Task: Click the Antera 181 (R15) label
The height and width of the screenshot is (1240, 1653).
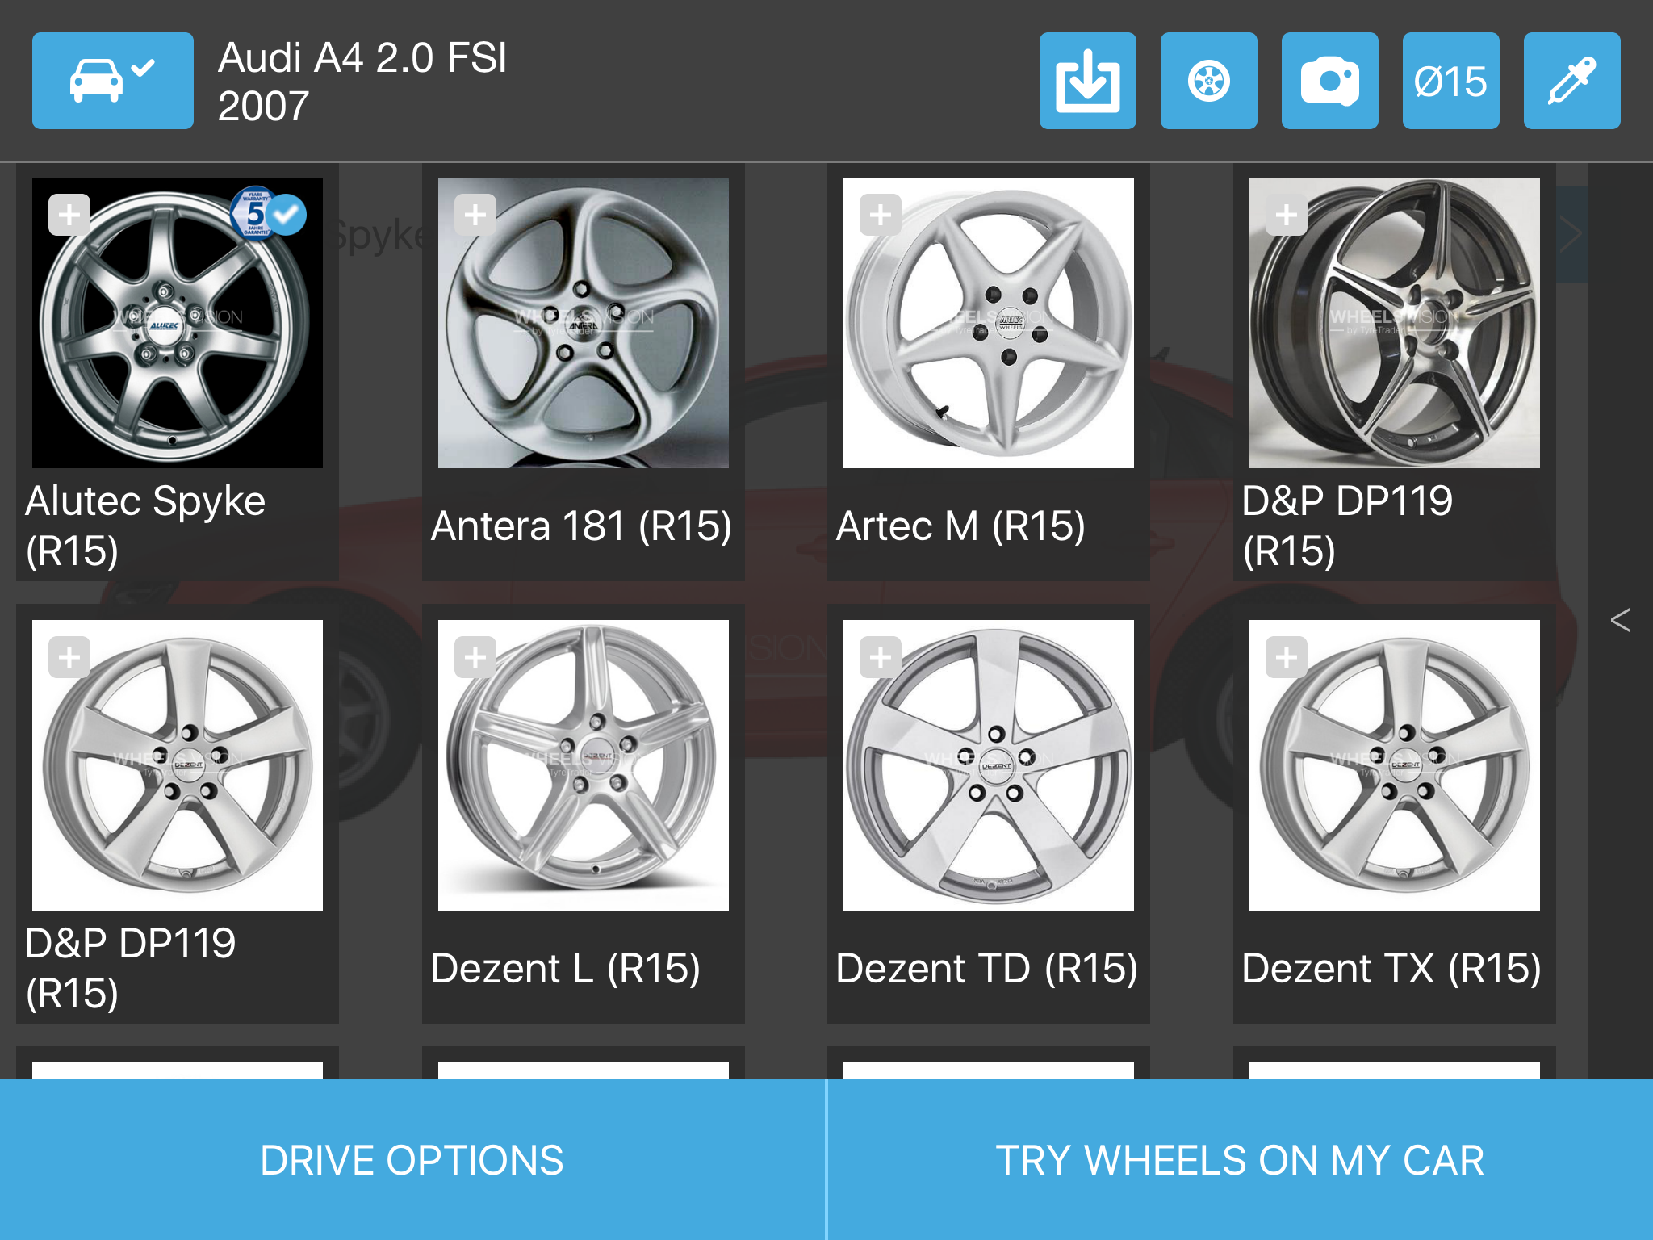Action: tap(582, 526)
